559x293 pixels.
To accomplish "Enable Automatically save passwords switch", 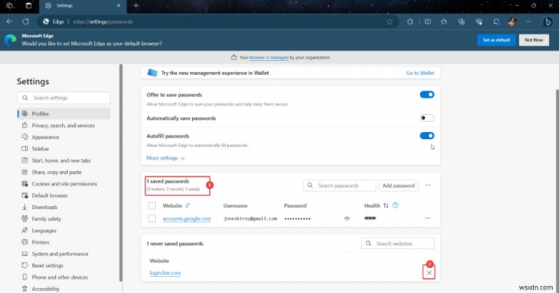I will click(x=427, y=117).
